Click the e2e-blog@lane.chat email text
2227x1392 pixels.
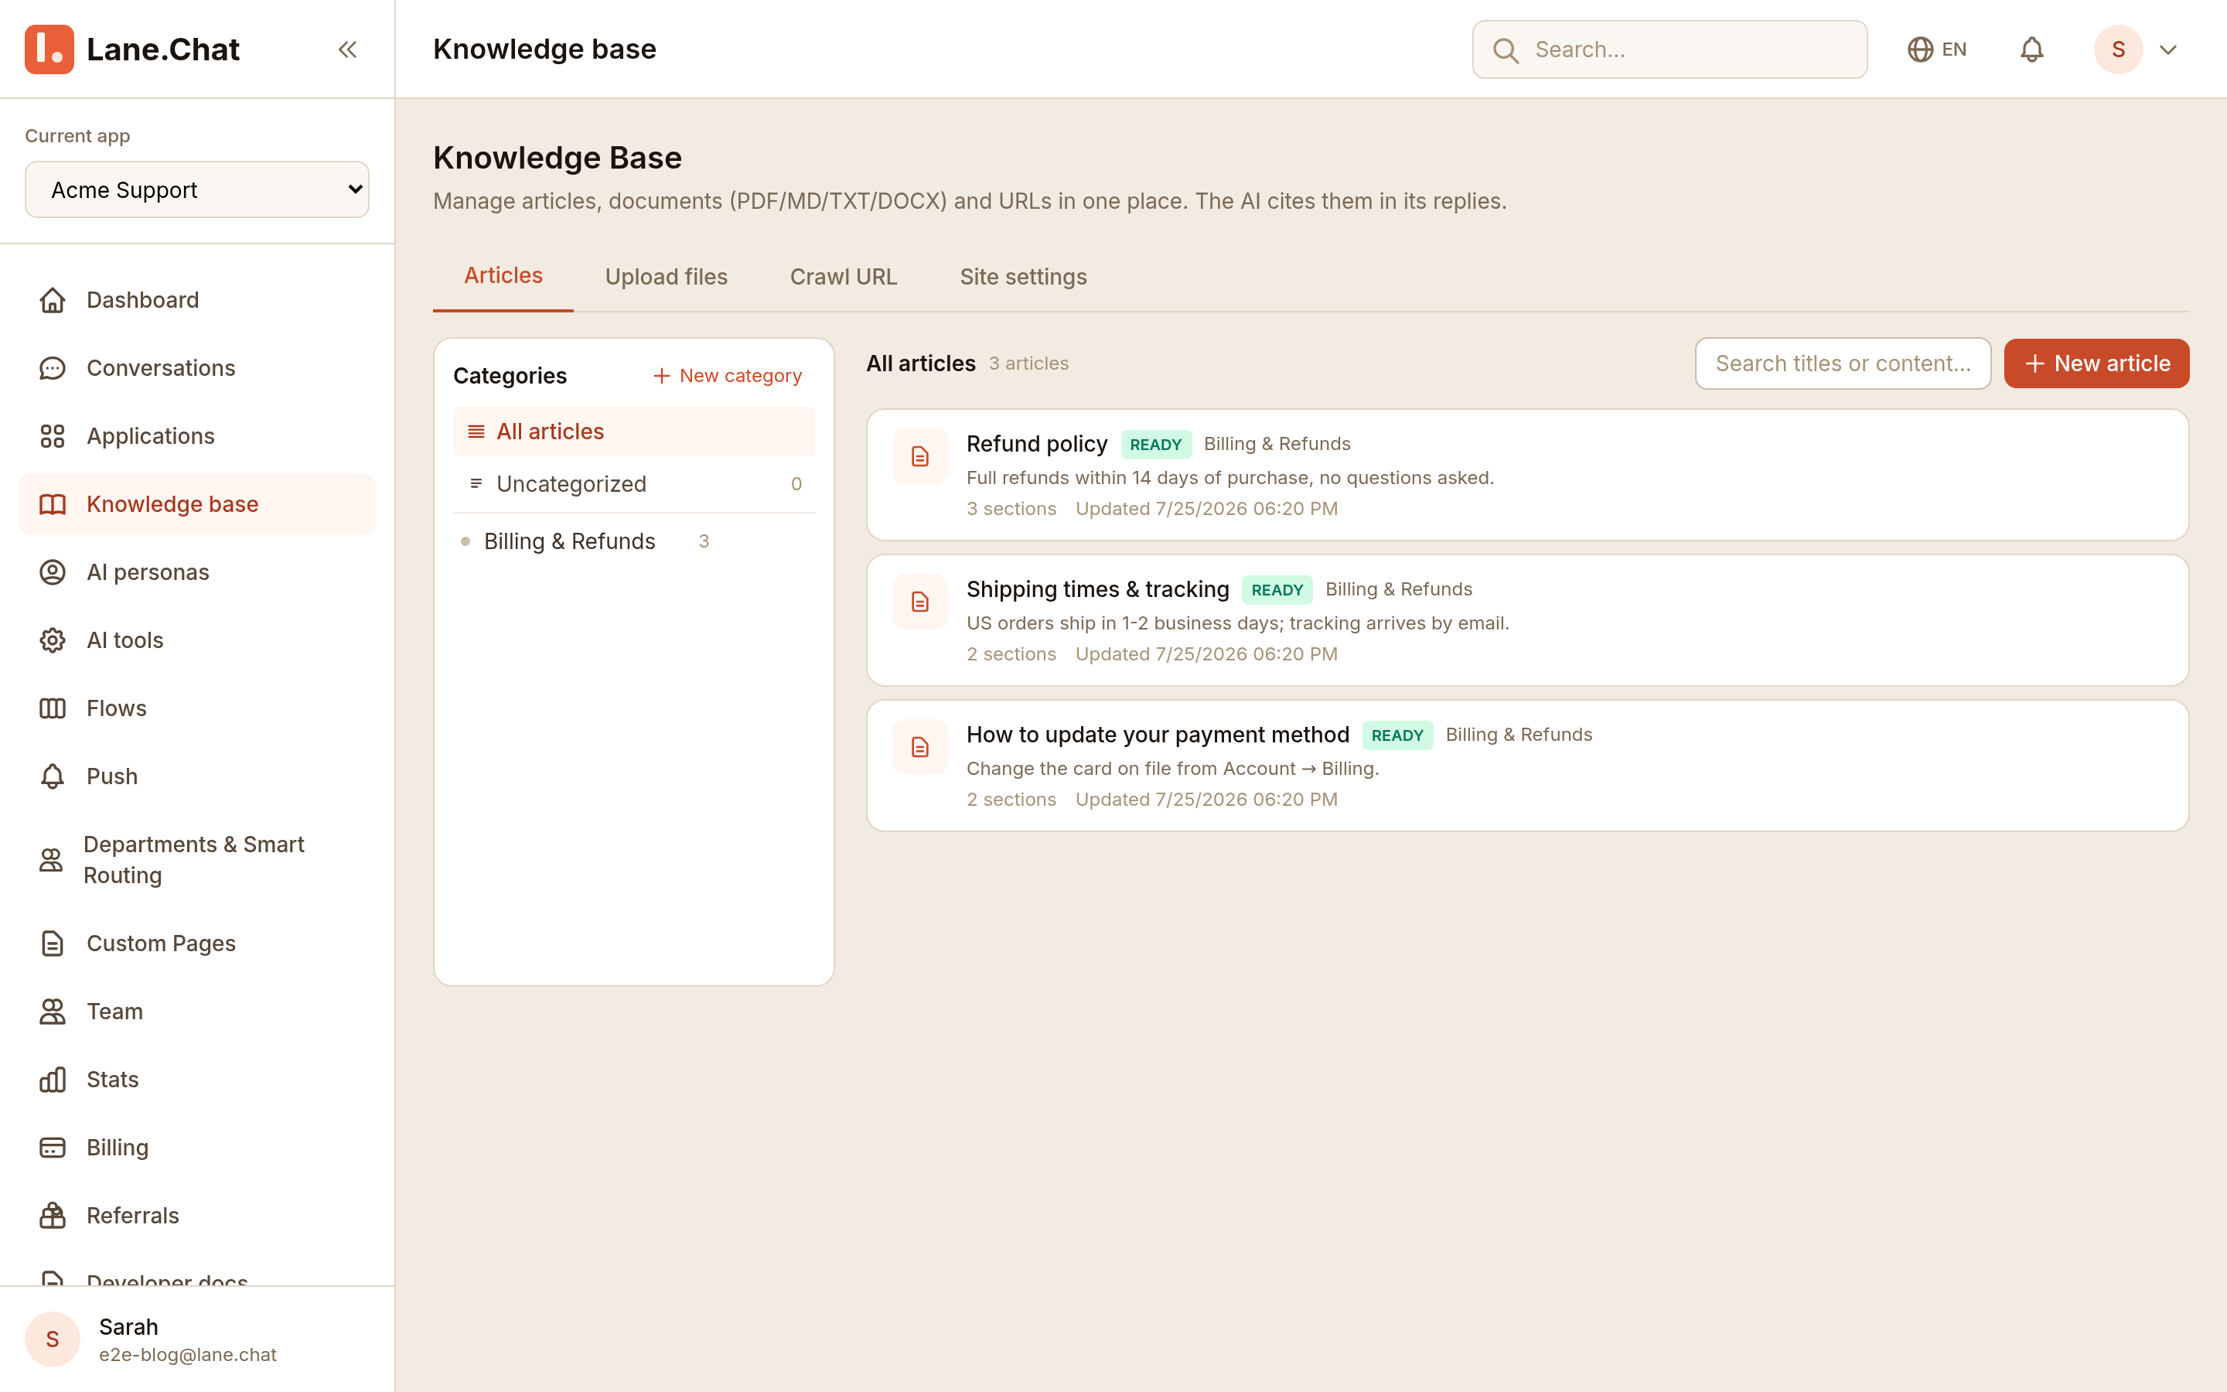(x=188, y=1355)
